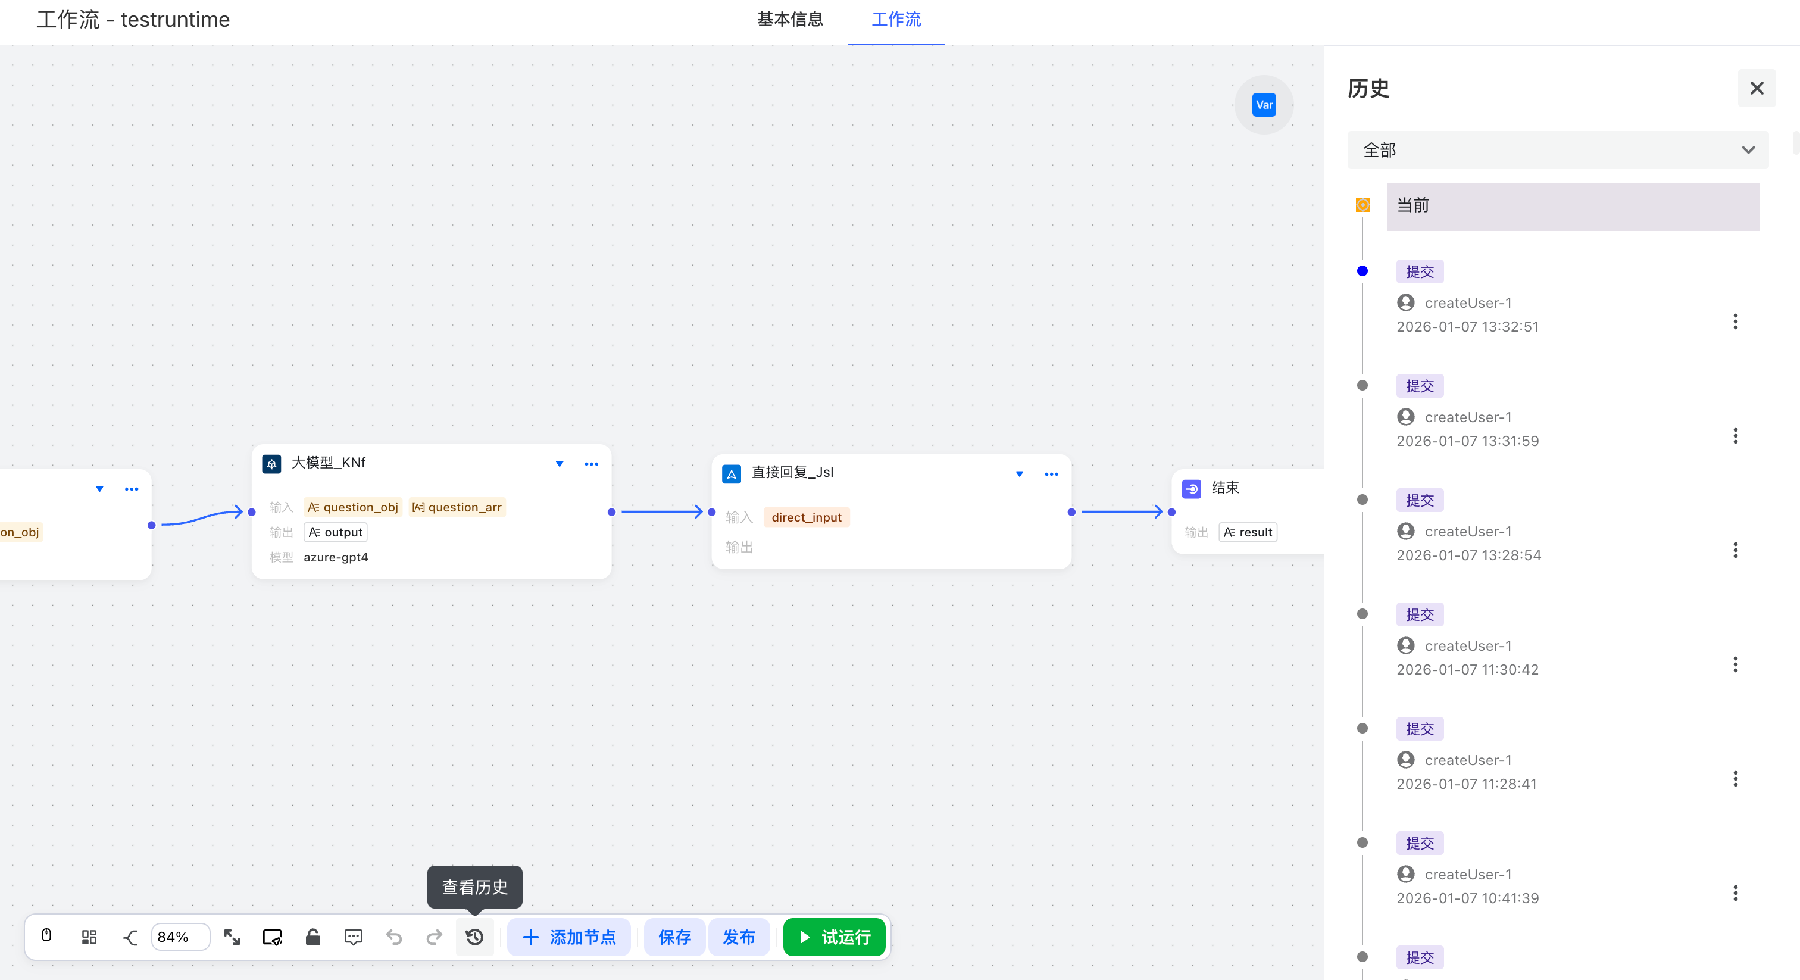The height and width of the screenshot is (980, 1800).
Task: Click the blue Var variables icon
Action: click(1263, 105)
